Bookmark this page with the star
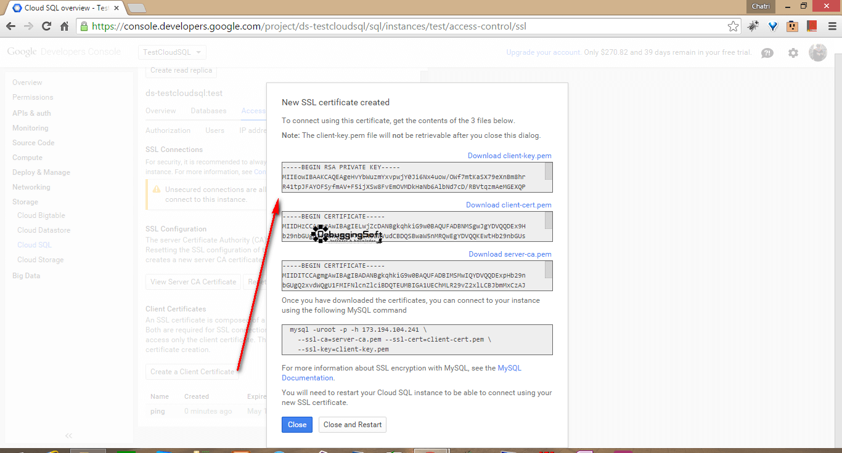The width and height of the screenshot is (842, 453). tap(733, 26)
